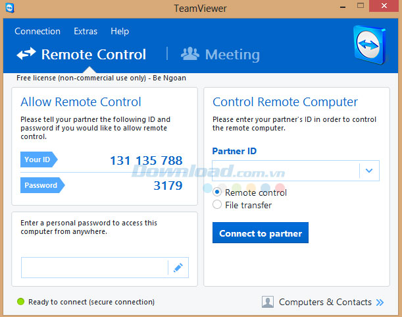This screenshot has height=317, width=402.
Task: Expand the double chevron after Computers & Contacts
Action: point(380,303)
